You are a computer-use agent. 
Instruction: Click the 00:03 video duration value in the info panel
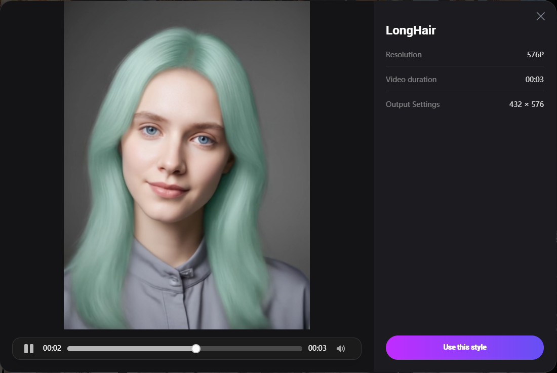point(534,80)
